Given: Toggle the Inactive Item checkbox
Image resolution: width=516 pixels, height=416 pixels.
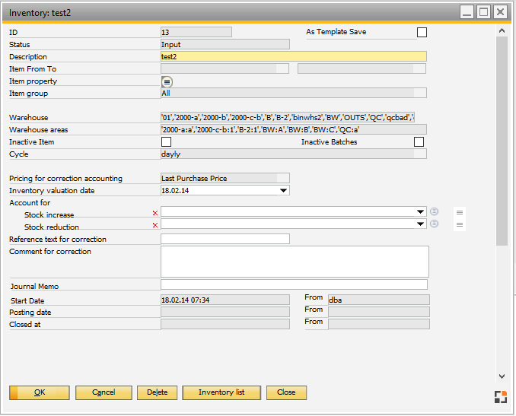Looking at the screenshot, I should tap(166, 142).
